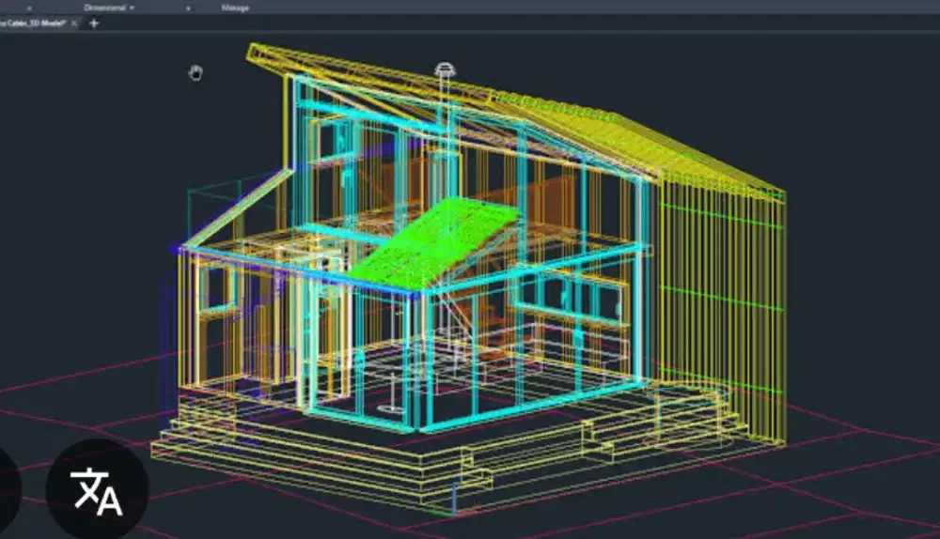The width and height of the screenshot is (940, 539).
Task: Switch to the Cabin_3D Model tab
Action: tap(32, 23)
